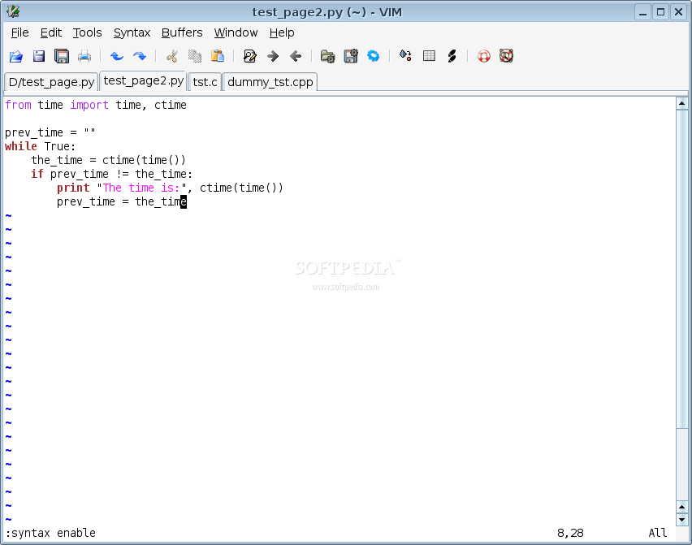Click ':syntax enable' in command line
The image size is (692, 545).
pos(50,533)
